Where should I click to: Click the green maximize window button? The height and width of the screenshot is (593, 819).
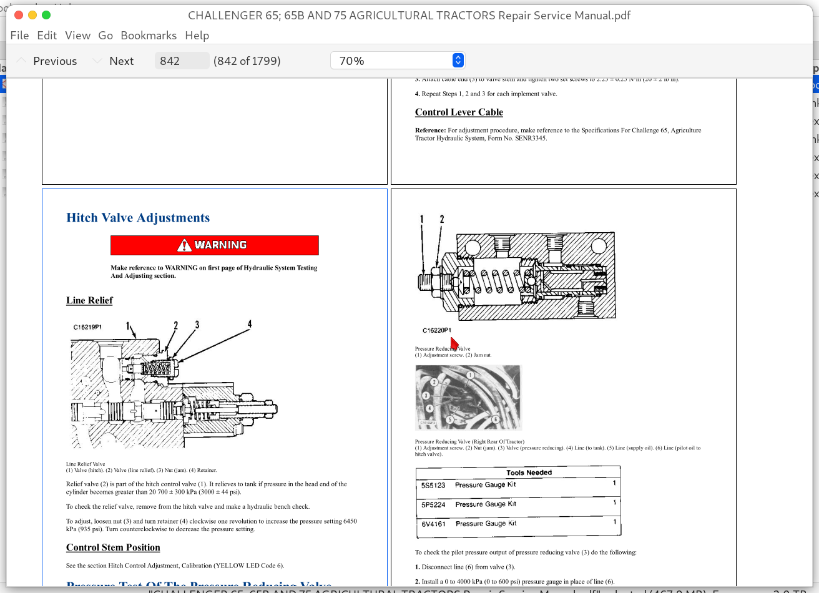(x=46, y=15)
